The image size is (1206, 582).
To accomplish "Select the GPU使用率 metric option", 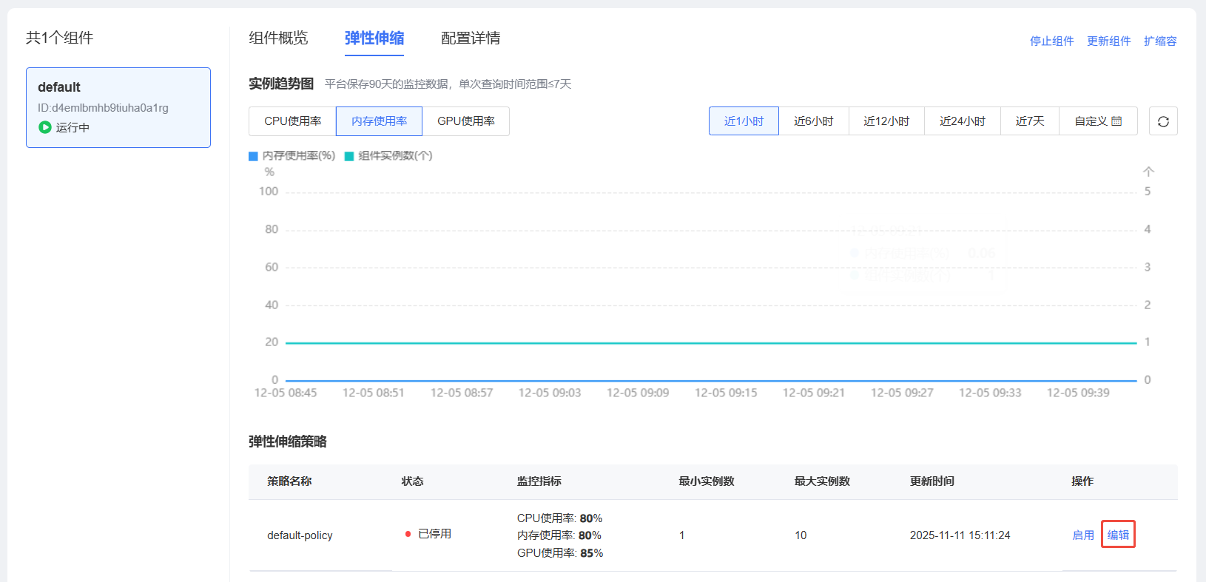I will tap(465, 121).
